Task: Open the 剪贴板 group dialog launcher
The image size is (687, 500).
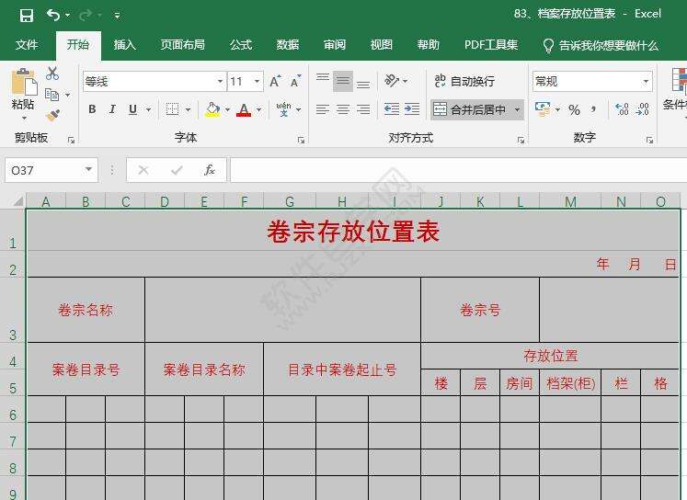Action: click(71, 140)
